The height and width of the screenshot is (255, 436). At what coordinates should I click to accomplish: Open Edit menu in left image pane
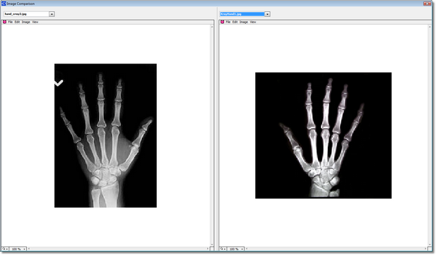click(17, 22)
